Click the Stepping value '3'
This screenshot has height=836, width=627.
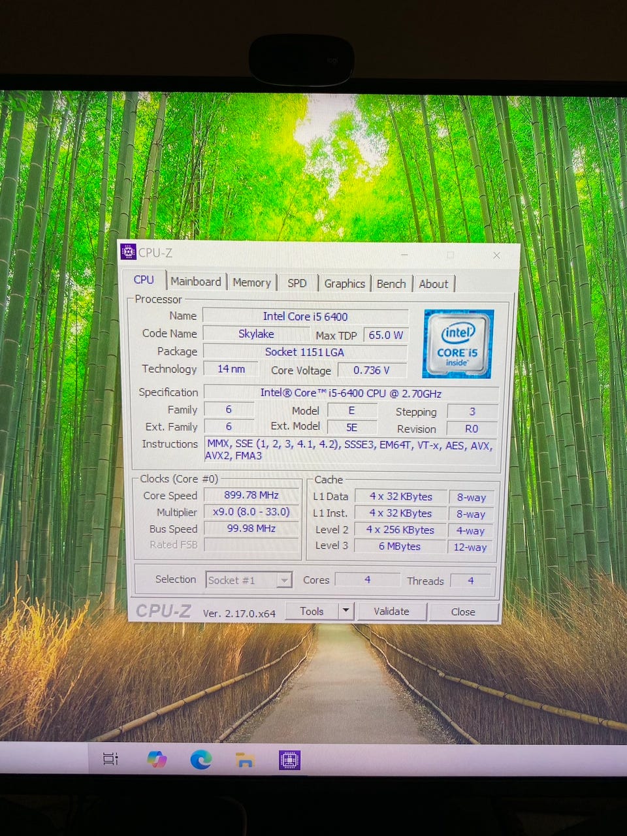click(x=472, y=411)
